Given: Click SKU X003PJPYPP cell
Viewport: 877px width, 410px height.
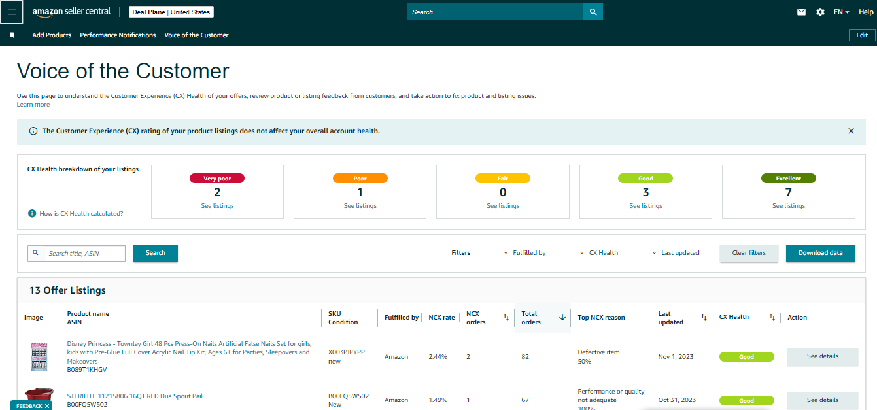Looking at the screenshot, I should (x=347, y=352).
